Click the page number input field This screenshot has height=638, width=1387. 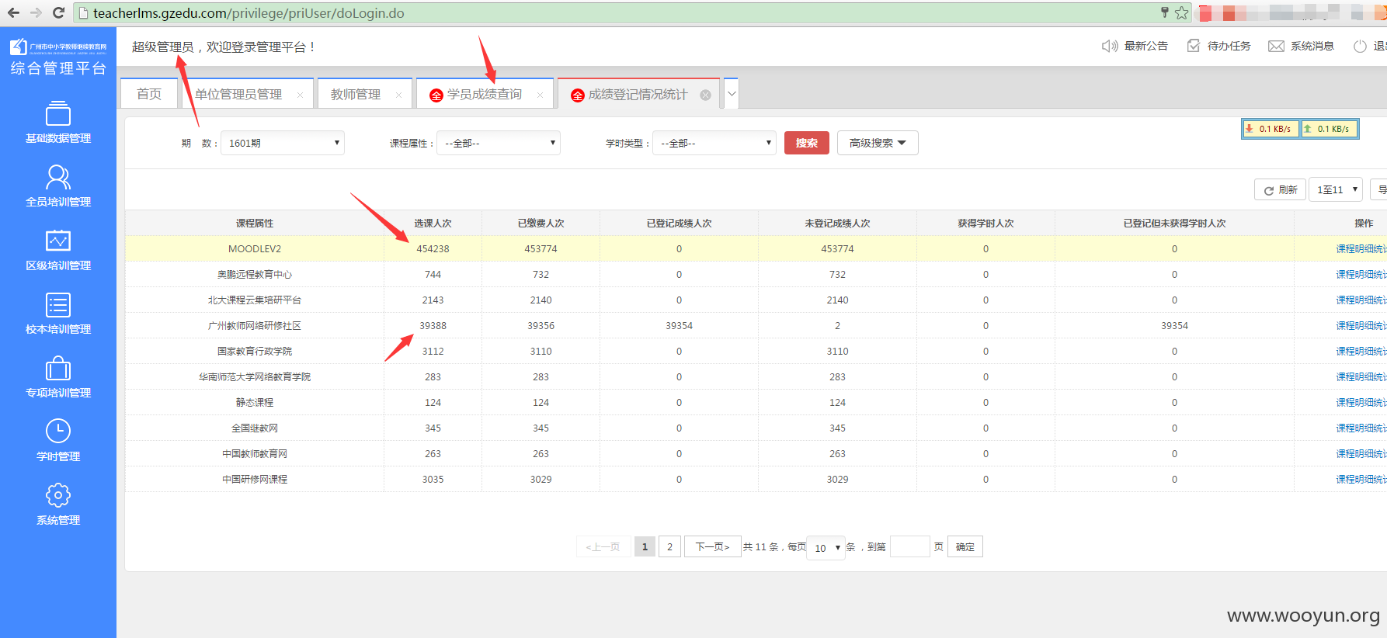(909, 546)
